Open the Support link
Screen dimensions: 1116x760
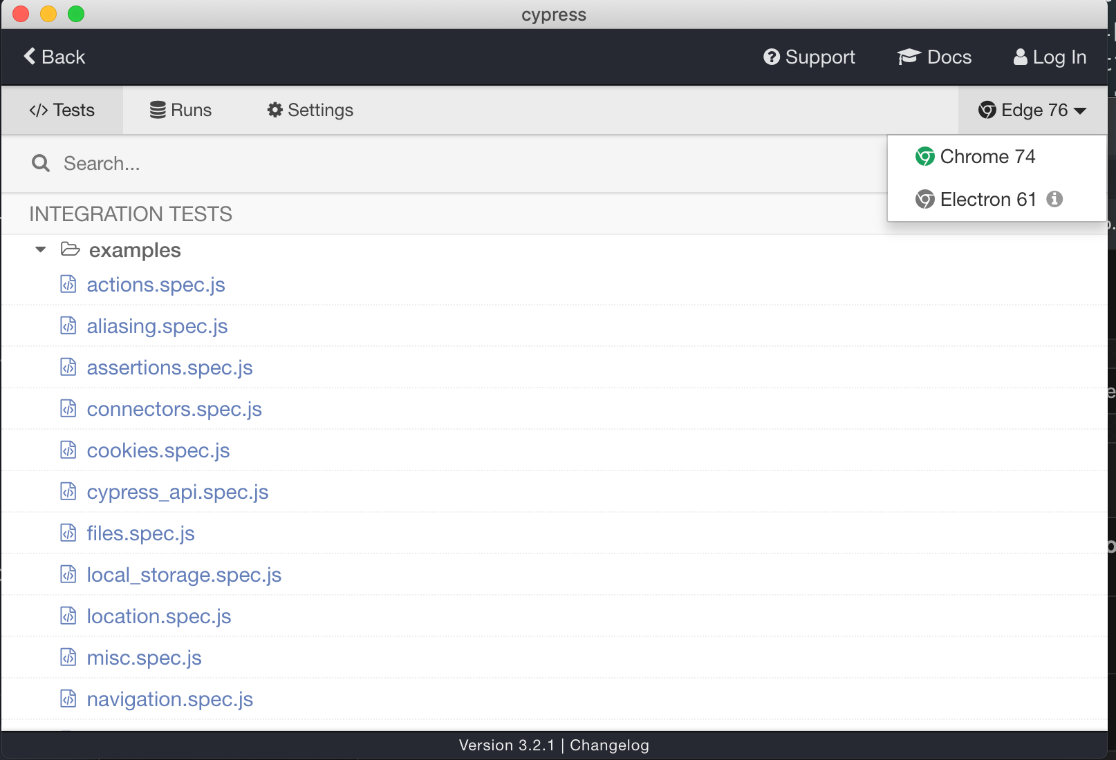809,57
